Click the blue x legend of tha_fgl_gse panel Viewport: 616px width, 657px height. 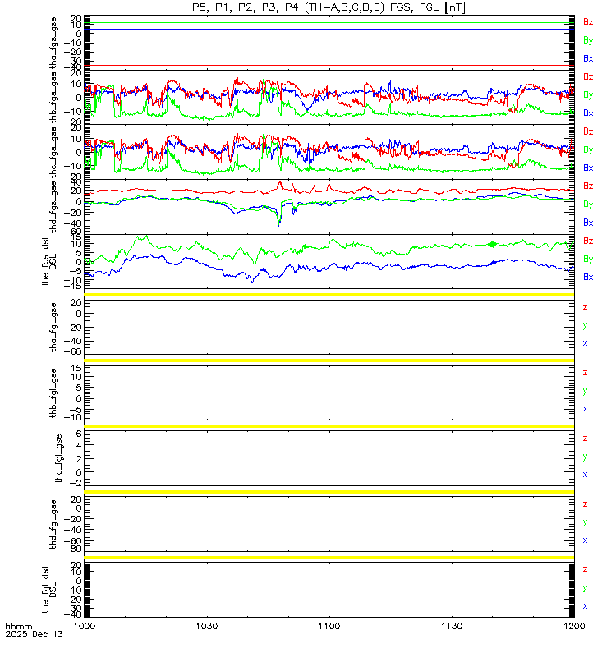point(585,343)
